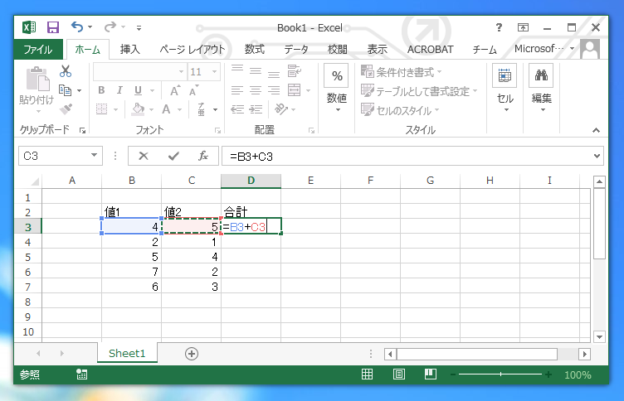Switch to the 数式 tab

click(x=255, y=49)
